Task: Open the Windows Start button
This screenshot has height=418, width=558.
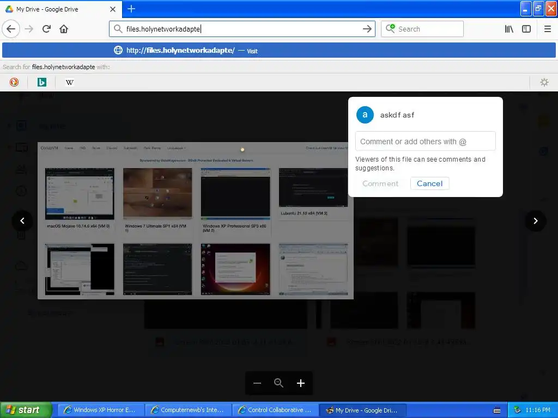Action: pyautogui.click(x=26, y=410)
